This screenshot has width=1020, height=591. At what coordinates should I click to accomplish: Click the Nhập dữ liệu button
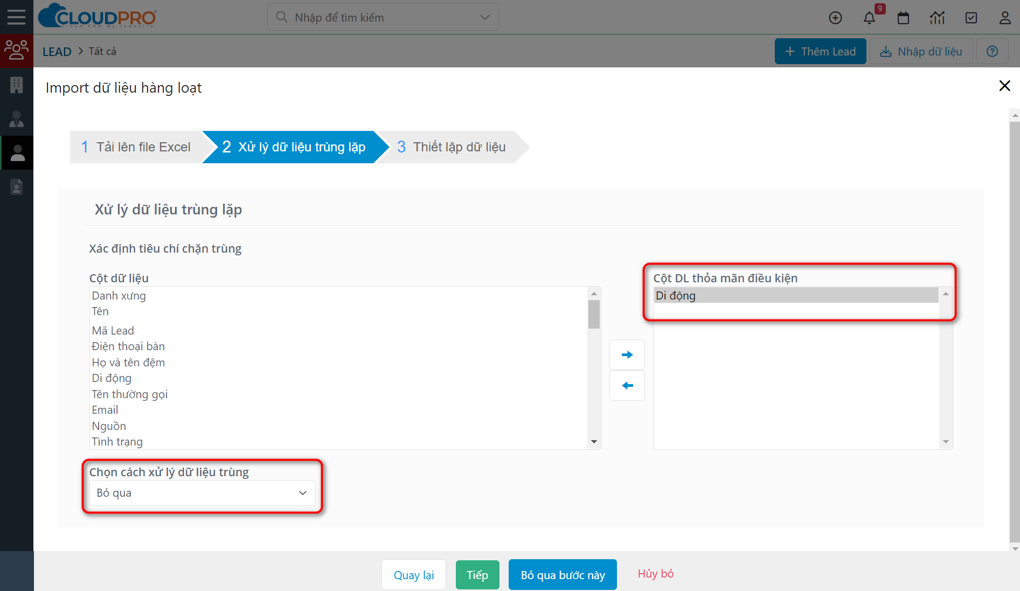coord(921,51)
